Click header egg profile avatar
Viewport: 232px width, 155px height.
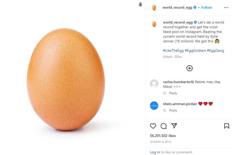pyautogui.click(x=154, y=7)
